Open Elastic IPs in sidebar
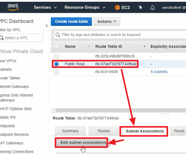This screenshot has height=154, width=186. click(x=7, y=117)
